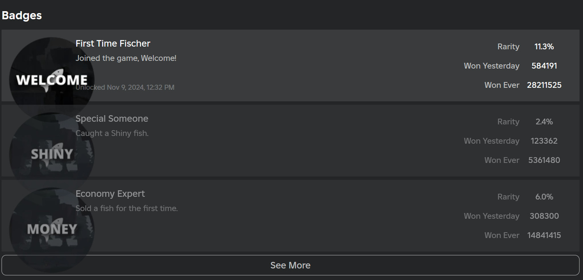Click the 2.4% rarity value

point(544,122)
